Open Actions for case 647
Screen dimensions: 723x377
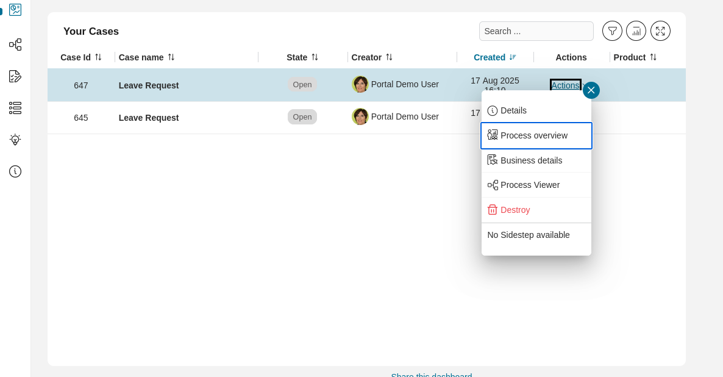click(565, 85)
